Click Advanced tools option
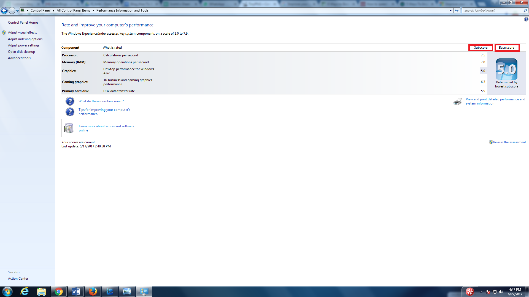The image size is (529, 297). [19, 58]
